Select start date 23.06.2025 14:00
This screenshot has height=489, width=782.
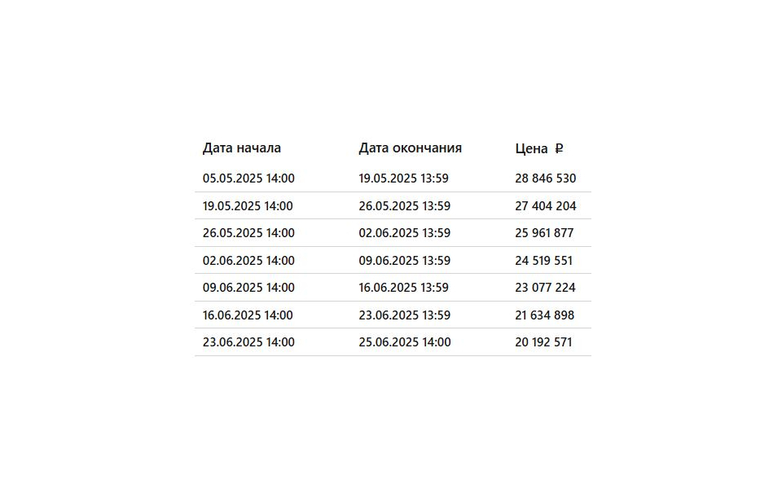point(248,342)
